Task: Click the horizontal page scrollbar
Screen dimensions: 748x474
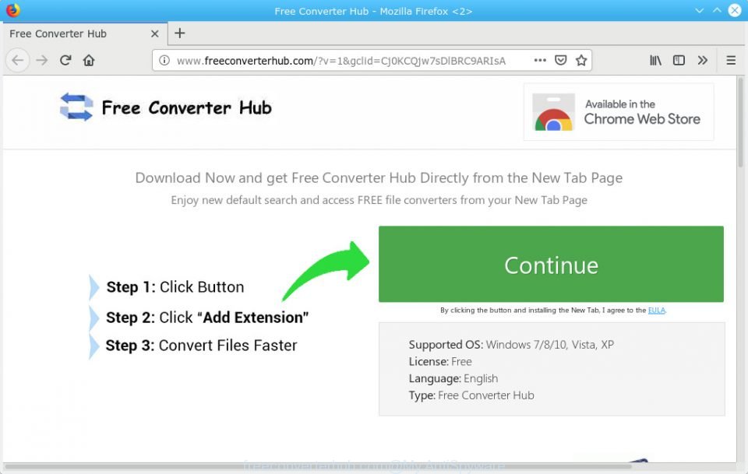Action: (318, 467)
